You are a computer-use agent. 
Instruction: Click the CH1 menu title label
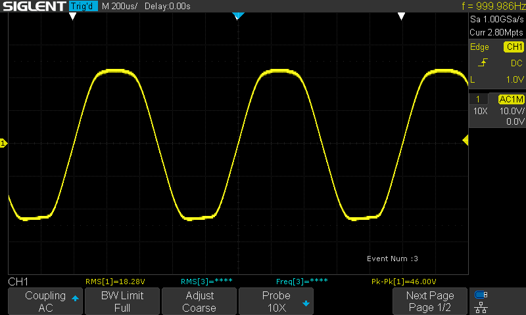[x=18, y=282]
